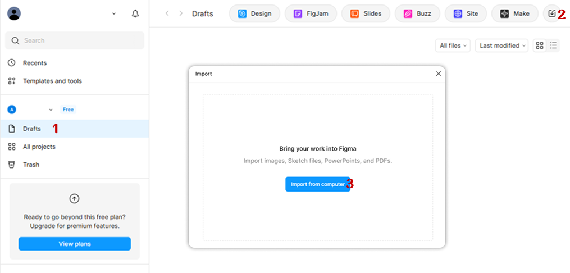Viewport: 570px width, 273px height.
Task: Click the 'Import images, Sketch files' description text
Action: tap(318, 161)
